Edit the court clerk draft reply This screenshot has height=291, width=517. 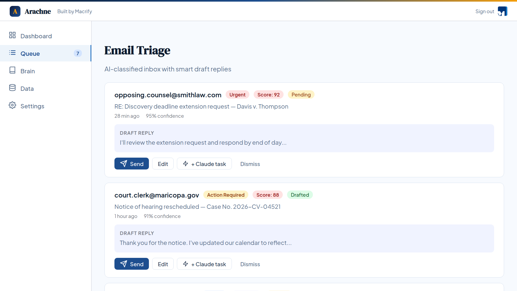pyautogui.click(x=163, y=264)
